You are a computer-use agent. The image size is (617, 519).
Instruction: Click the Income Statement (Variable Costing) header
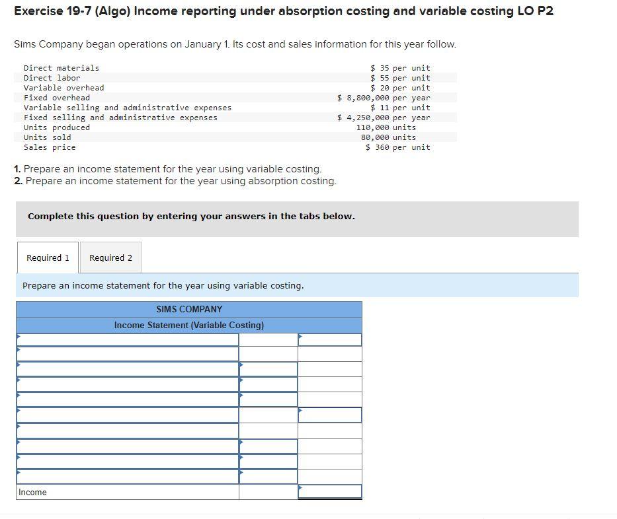tap(188, 325)
